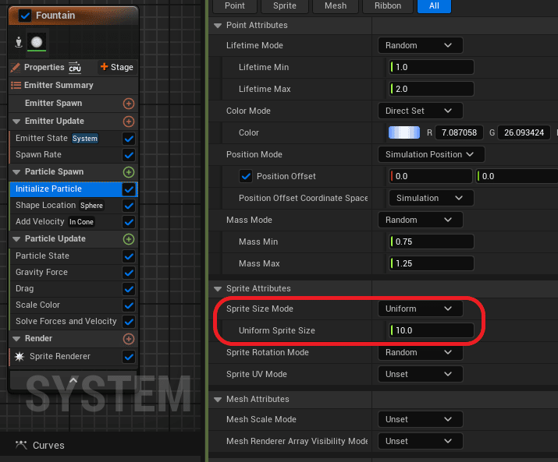Toggle the Fountain emitter enabled checkbox
This screenshot has height=462, width=558.
[25, 16]
